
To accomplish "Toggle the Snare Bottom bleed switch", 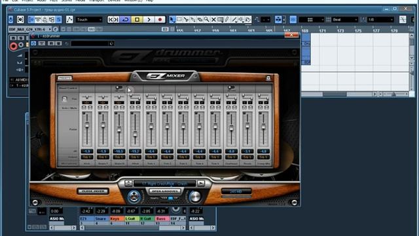I will 119,88.
